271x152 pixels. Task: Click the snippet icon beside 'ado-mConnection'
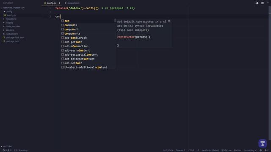coord(63,46)
